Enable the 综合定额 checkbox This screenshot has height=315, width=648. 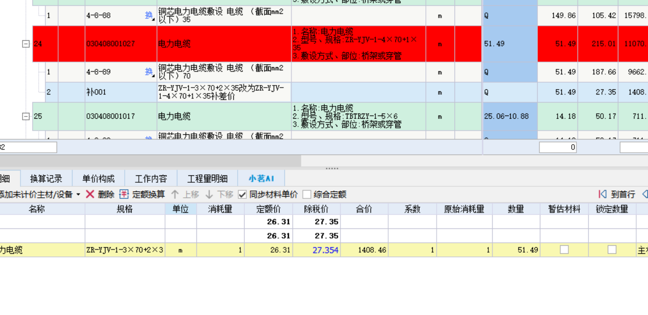tap(307, 194)
